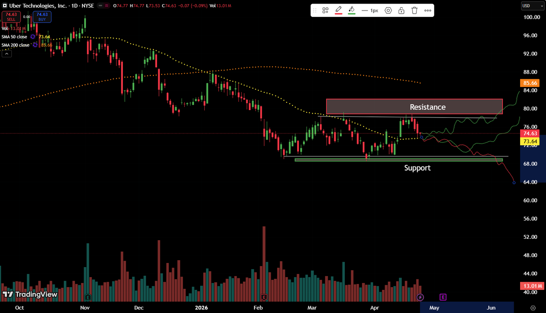
Task: Click the TradingView logo
Action: click(30, 294)
